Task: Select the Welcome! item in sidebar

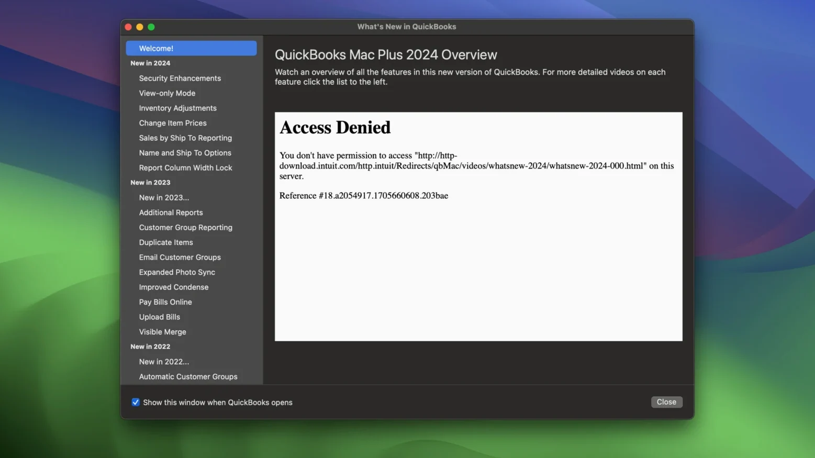Action: pyautogui.click(x=191, y=48)
